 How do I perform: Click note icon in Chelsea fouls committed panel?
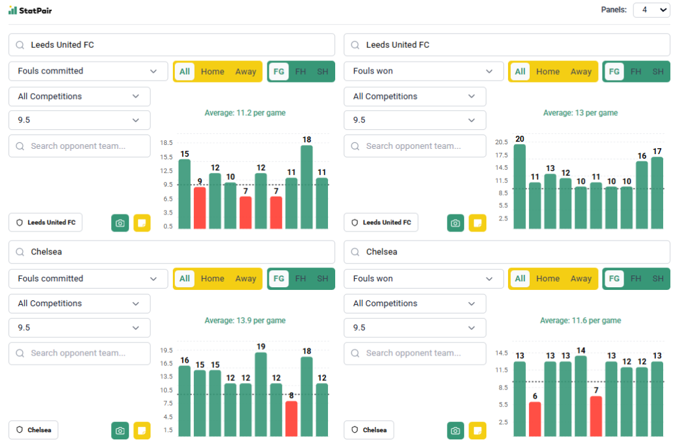point(142,430)
